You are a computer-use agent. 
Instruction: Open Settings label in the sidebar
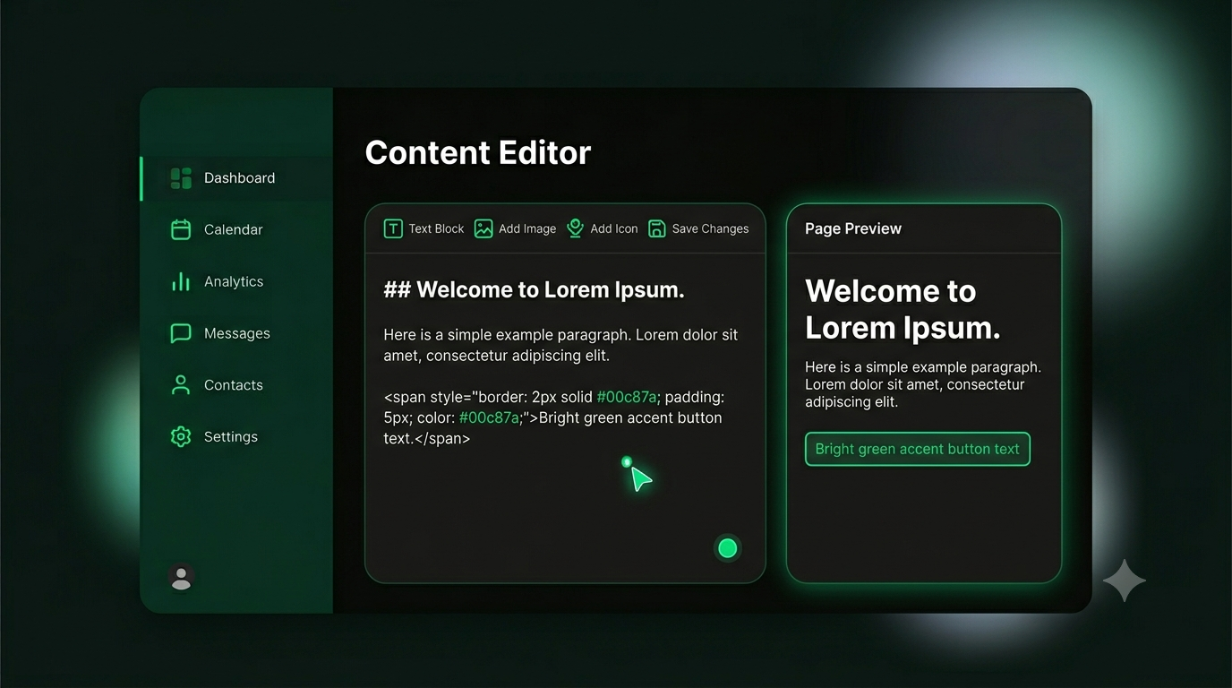[231, 437]
